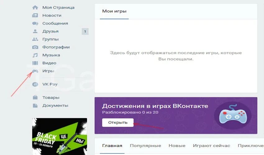264x155 pixels.
Task: Click the VK Pay coin icon
Action: coord(35,84)
